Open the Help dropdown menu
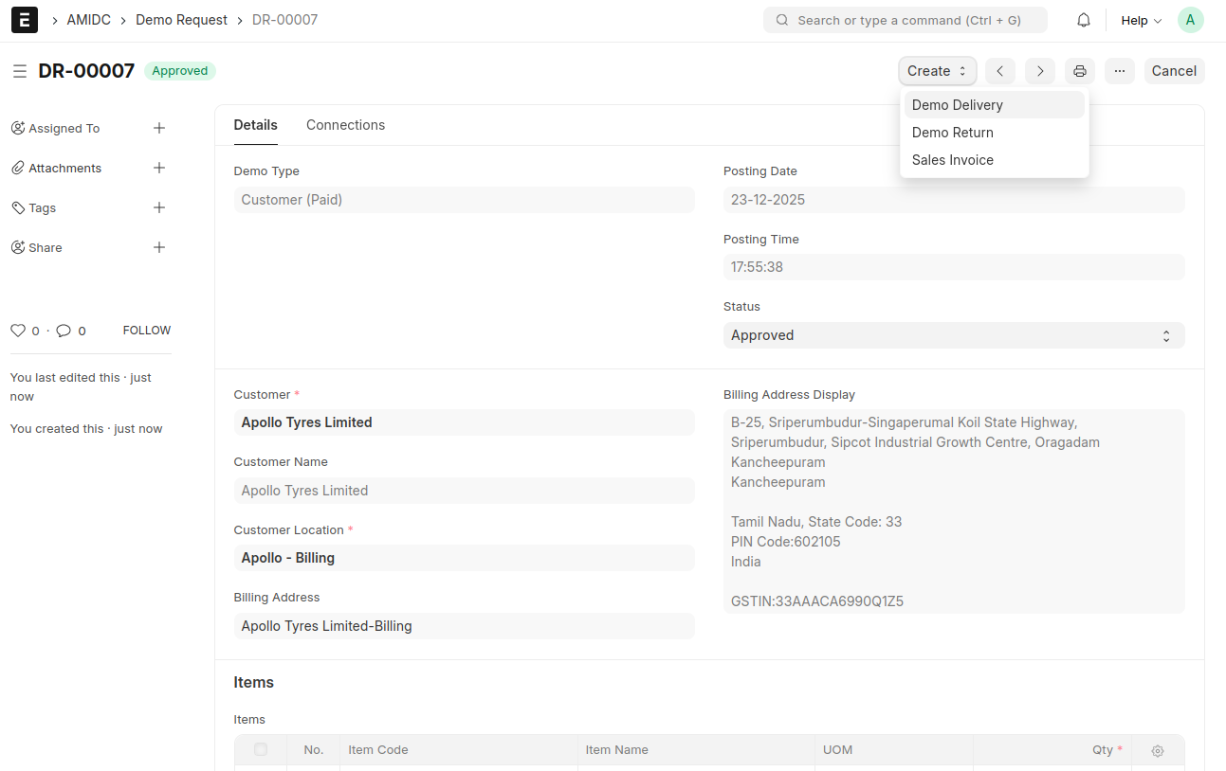 tap(1141, 20)
